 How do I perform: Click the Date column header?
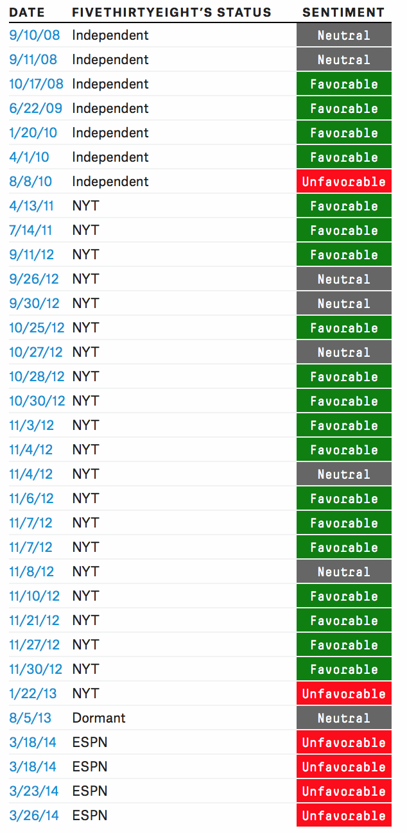click(x=27, y=12)
